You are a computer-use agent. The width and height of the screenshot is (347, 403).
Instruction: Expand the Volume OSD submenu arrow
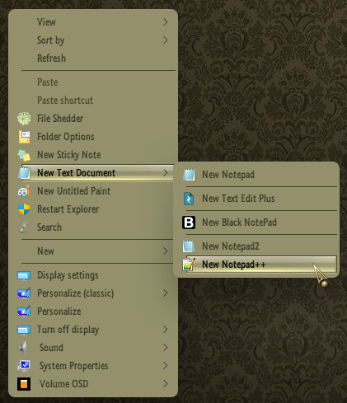165,384
